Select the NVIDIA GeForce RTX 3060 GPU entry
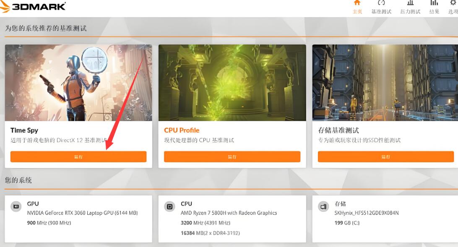 pos(82,213)
